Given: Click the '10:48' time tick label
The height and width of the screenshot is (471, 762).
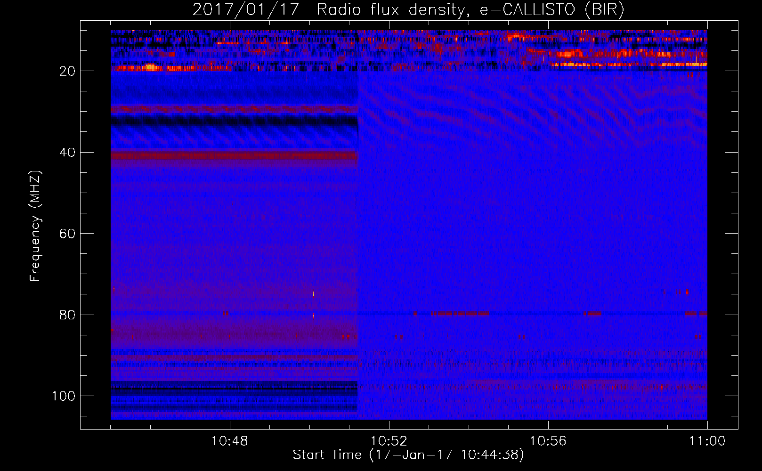Looking at the screenshot, I should (x=230, y=441).
